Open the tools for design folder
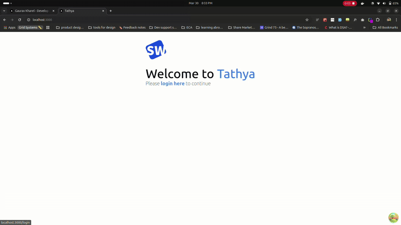This screenshot has width=401, height=225. [102, 27]
